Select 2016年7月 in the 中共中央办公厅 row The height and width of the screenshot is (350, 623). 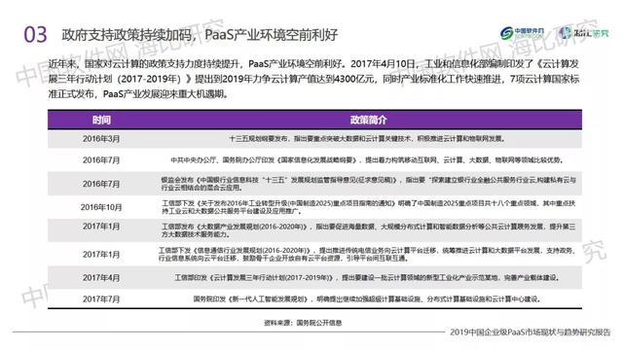[101, 160]
